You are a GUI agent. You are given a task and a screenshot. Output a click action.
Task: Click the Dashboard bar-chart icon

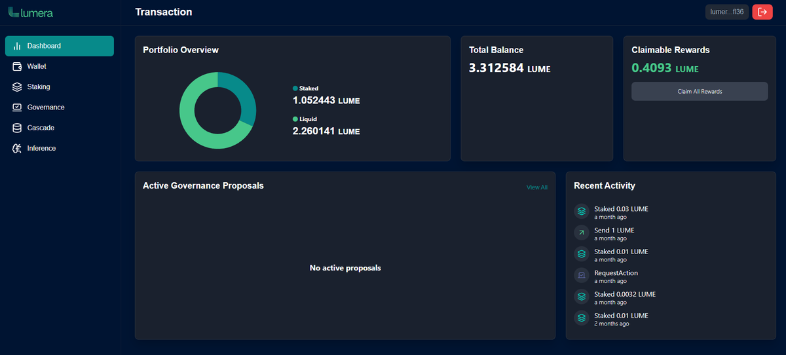[18, 46]
